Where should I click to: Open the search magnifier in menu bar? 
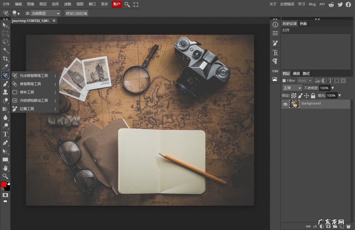(x=127, y=4)
